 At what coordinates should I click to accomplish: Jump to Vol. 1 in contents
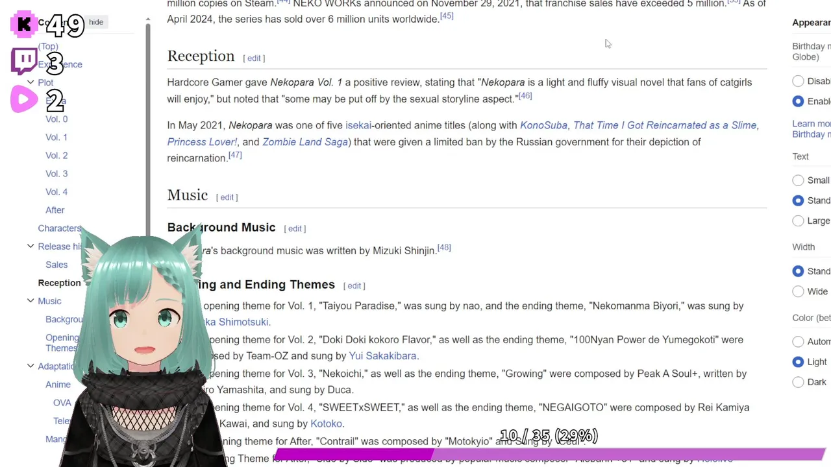click(x=56, y=138)
